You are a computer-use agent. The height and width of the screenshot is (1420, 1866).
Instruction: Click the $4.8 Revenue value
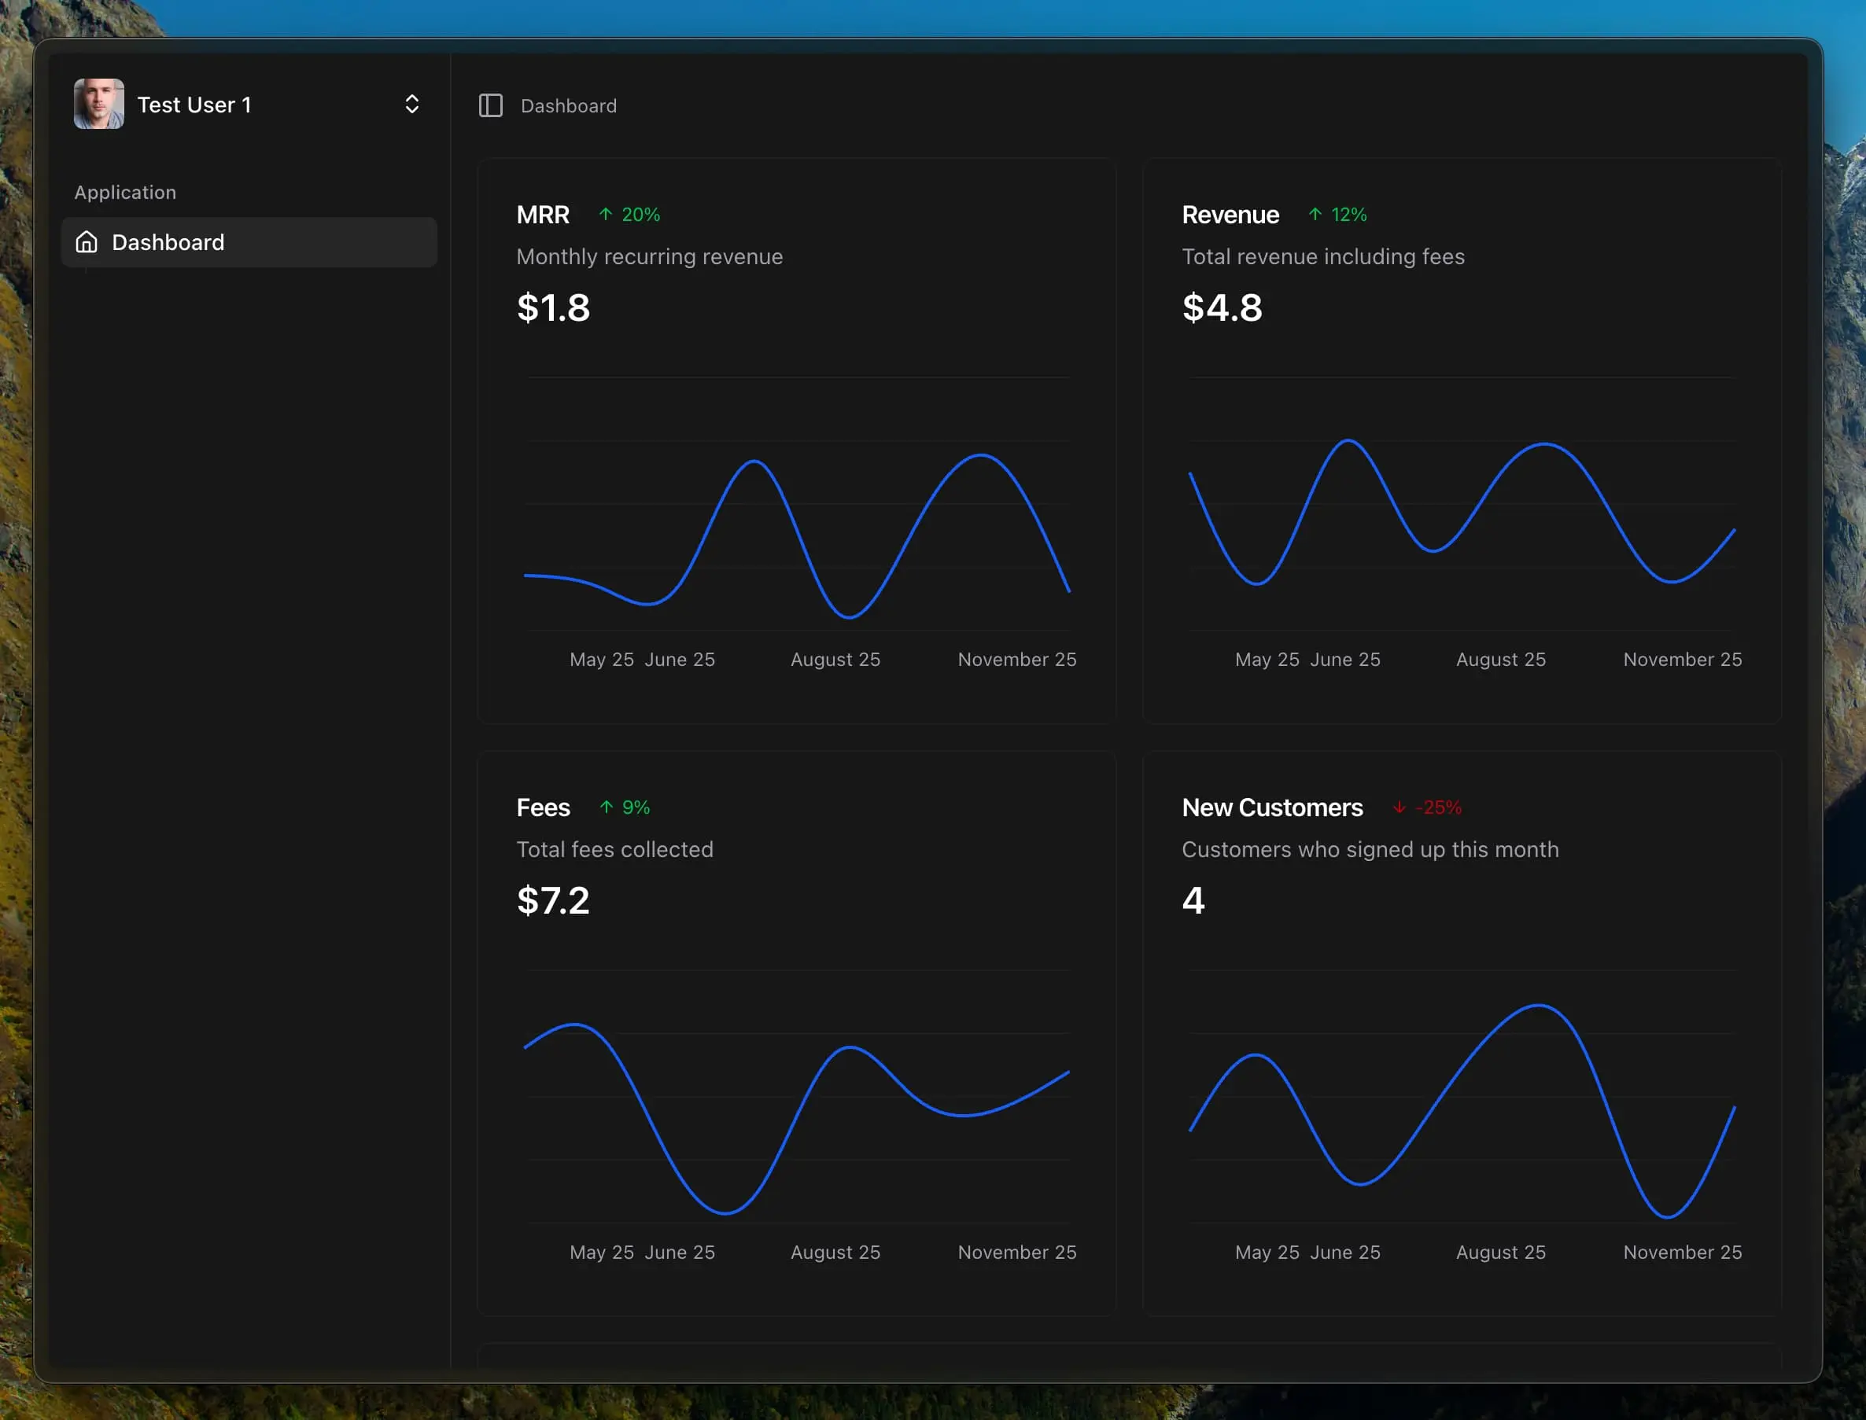[x=1222, y=307]
